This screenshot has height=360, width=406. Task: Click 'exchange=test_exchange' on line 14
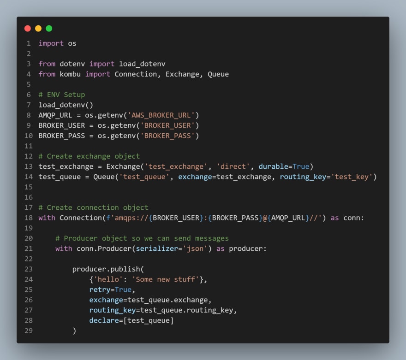(225, 177)
